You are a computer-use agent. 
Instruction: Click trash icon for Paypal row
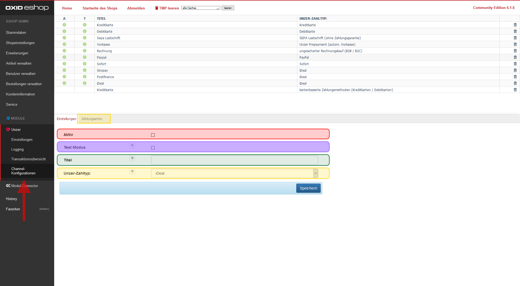[x=515, y=57]
